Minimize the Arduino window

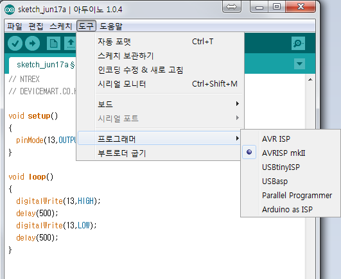click(x=259, y=6)
